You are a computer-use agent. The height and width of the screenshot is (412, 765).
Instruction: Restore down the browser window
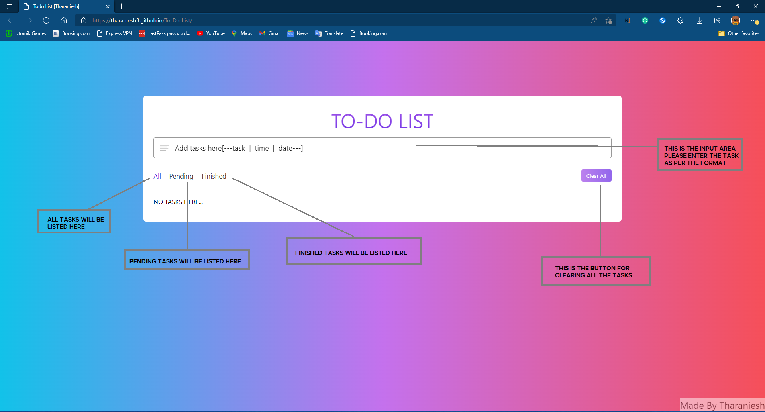coord(738,6)
